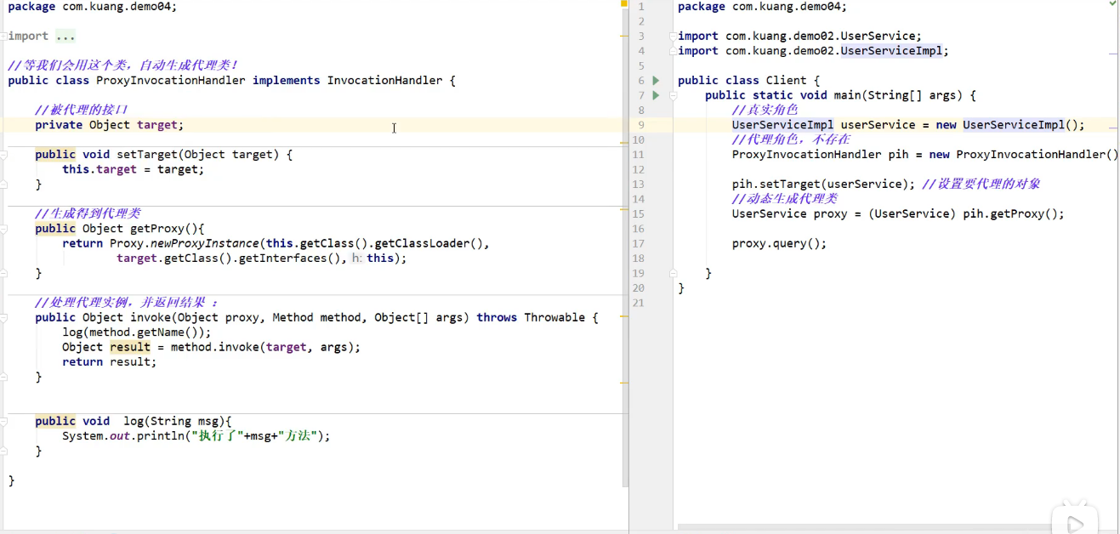Click the InvocationHandler interface name after implements
The width and height of the screenshot is (1120, 534).
coord(385,81)
